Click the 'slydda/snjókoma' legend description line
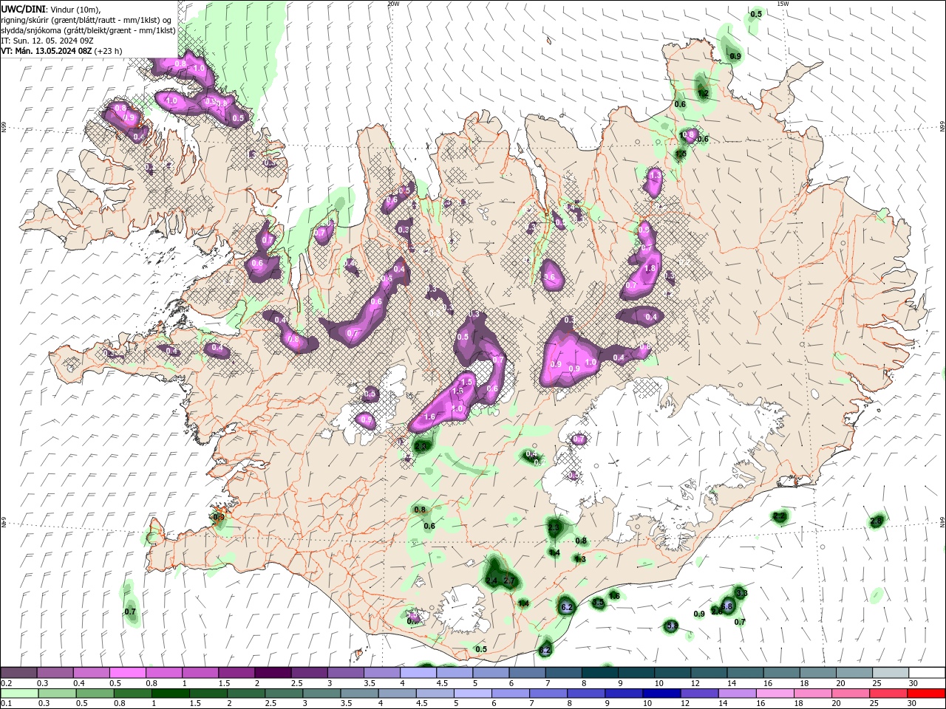The width and height of the screenshot is (946, 709). pyautogui.click(x=89, y=30)
